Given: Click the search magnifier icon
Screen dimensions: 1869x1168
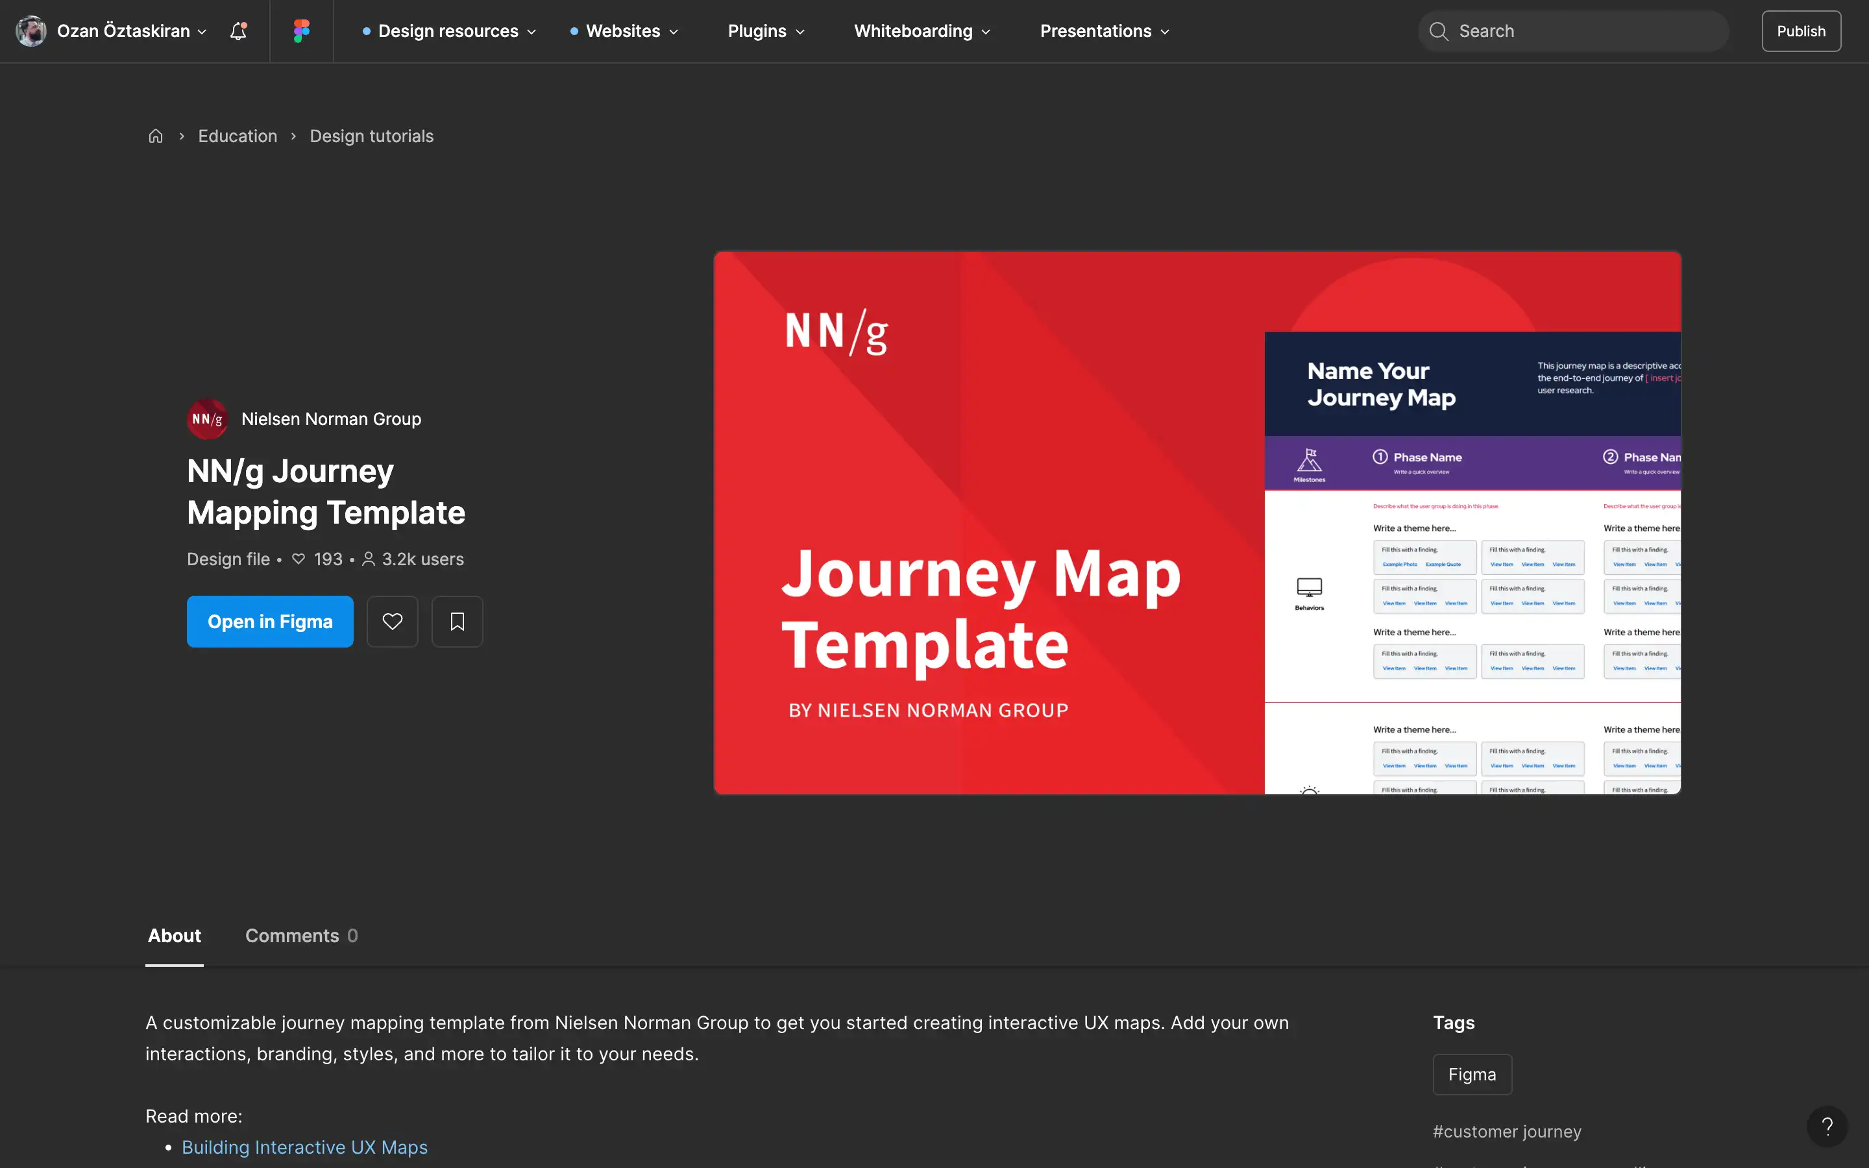Looking at the screenshot, I should click(x=1438, y=31).
